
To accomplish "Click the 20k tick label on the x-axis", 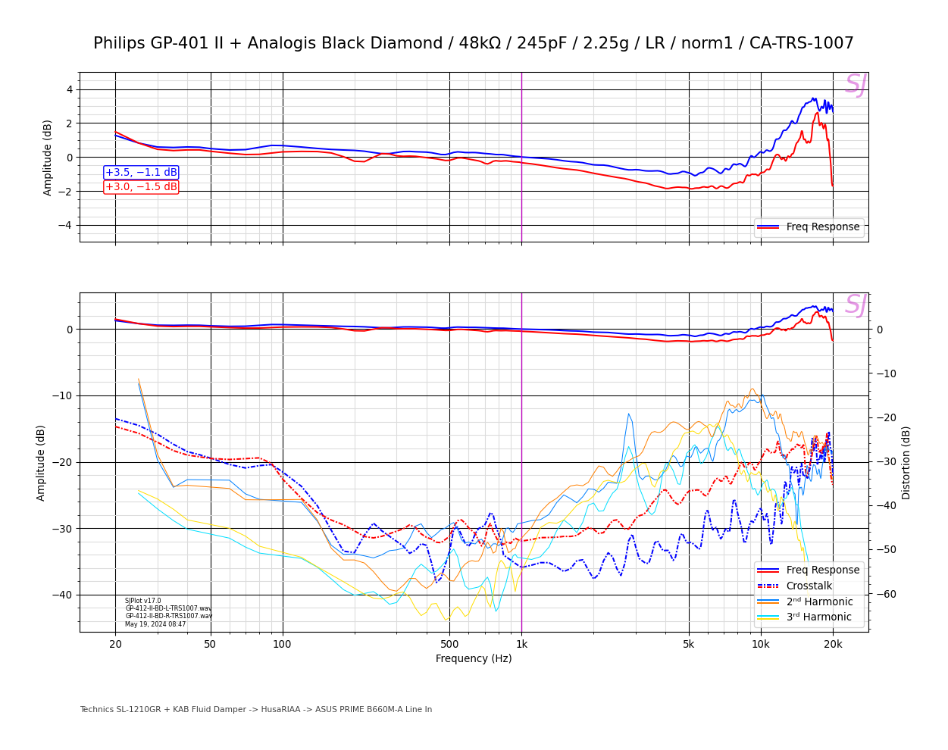I will coord(833,645).
